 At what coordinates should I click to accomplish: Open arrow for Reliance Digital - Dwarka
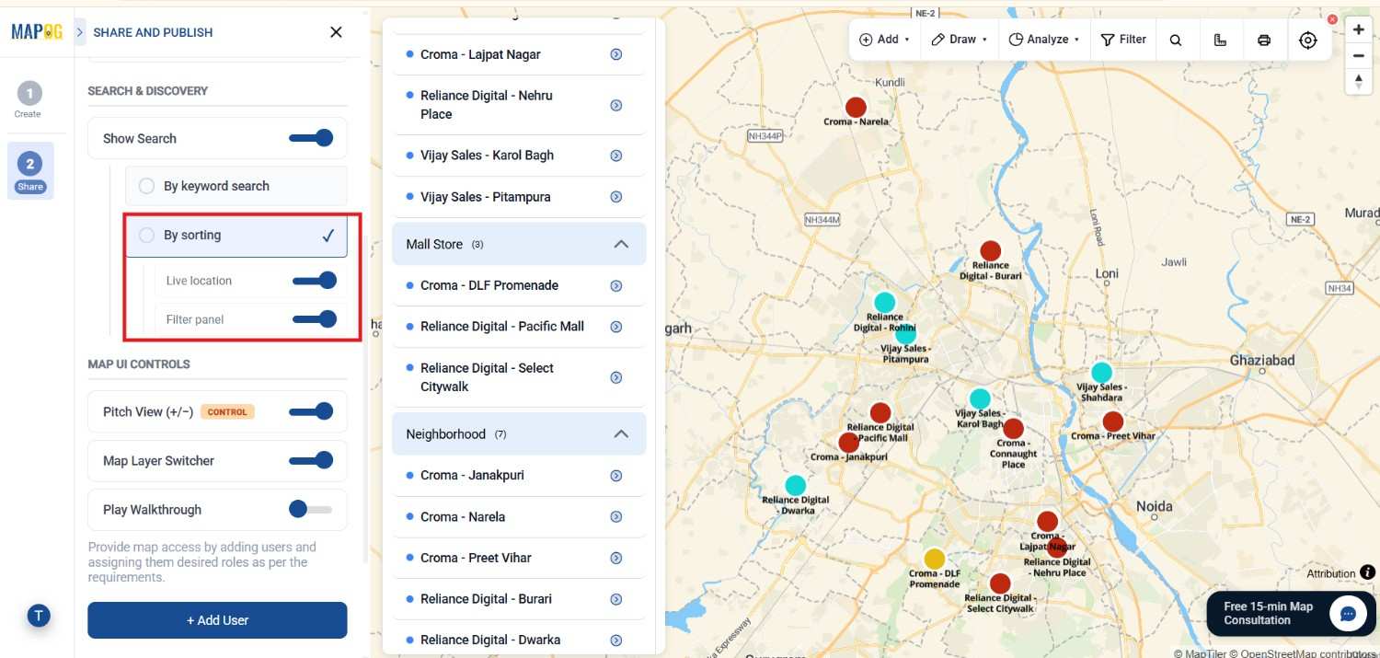pyautogui.click(x=616, y=641)
